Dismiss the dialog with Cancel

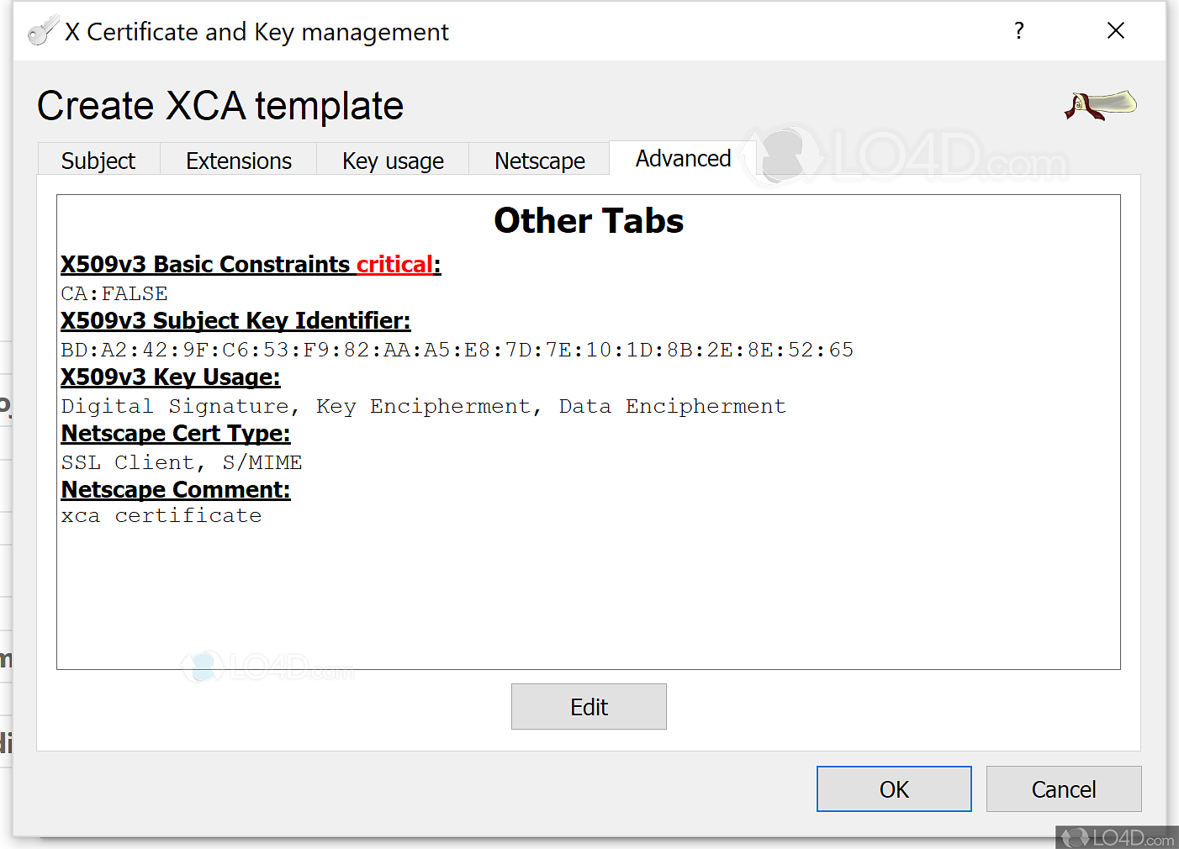click(x=1063, y=788)
